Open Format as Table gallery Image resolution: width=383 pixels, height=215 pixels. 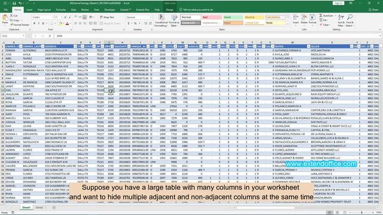point(174,20)
